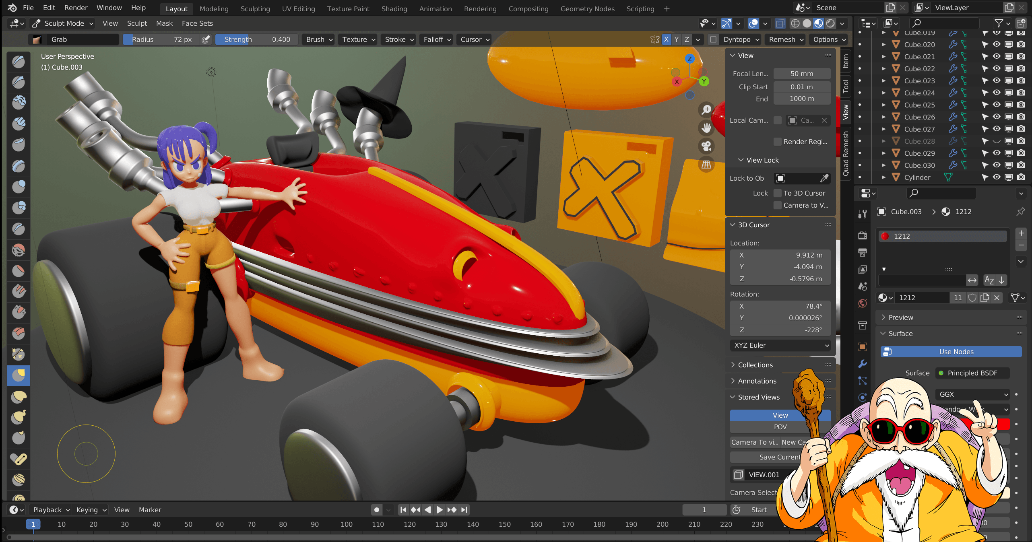This screenshot has width=1032, height=542.
Task: Add new material slot plus button
Action: pos(1021,233)
